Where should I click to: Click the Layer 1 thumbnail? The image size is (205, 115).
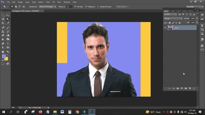click(170, 28)
